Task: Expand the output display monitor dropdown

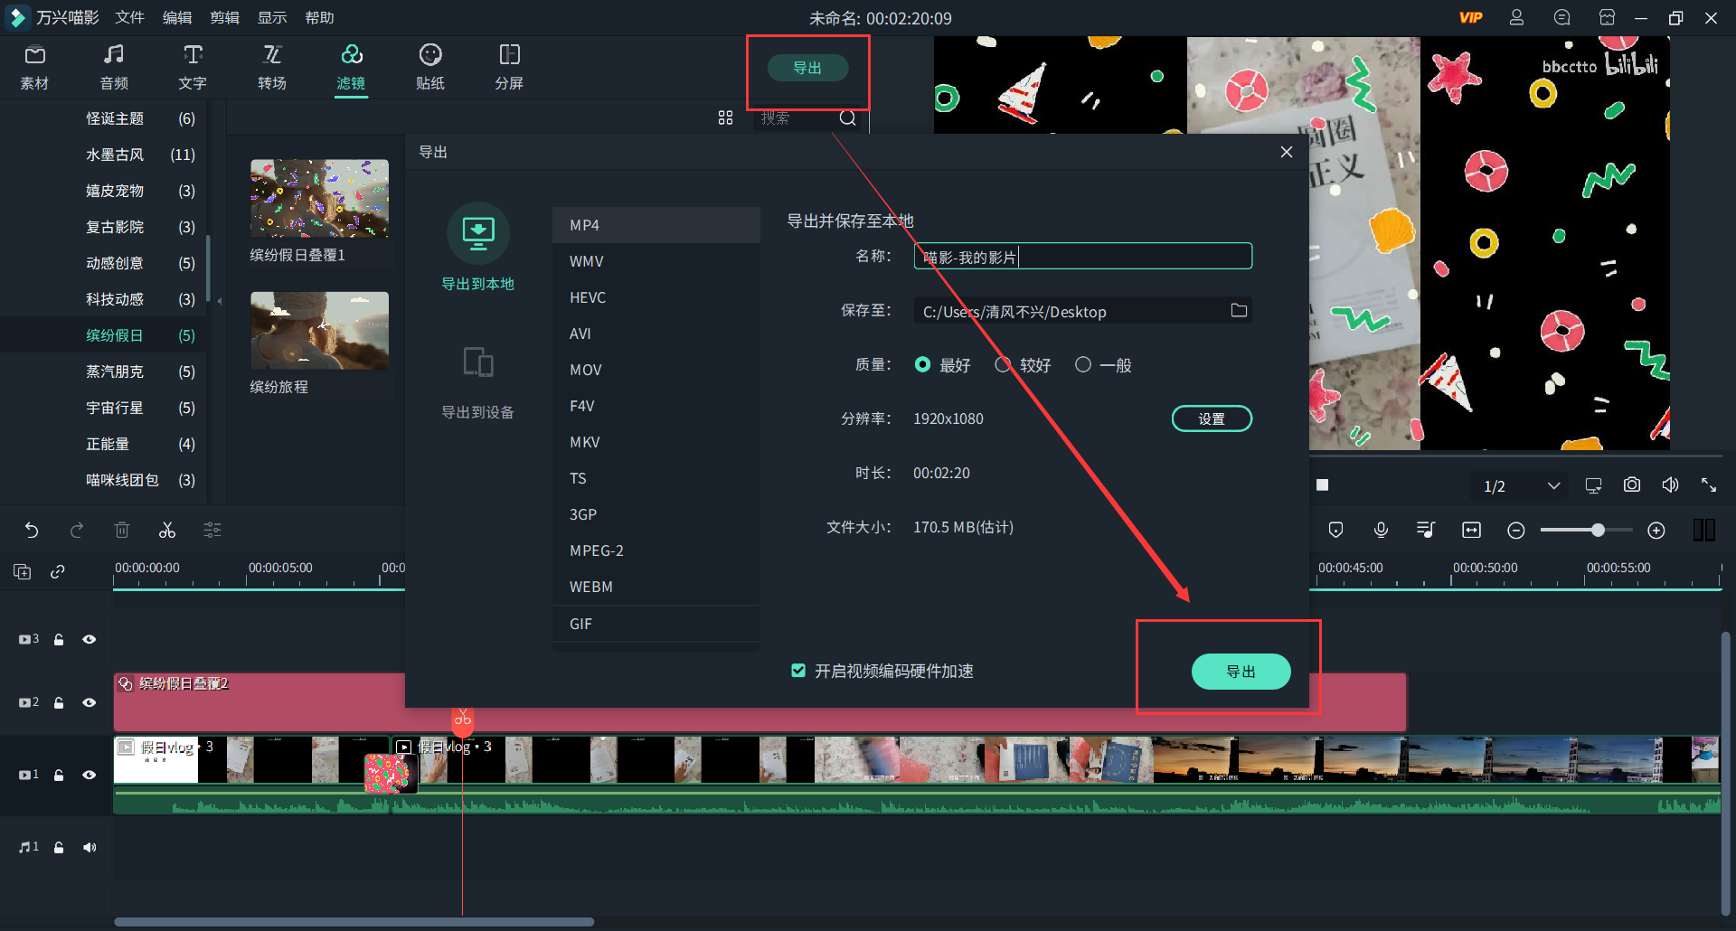Action: [x=1592, y=484]
